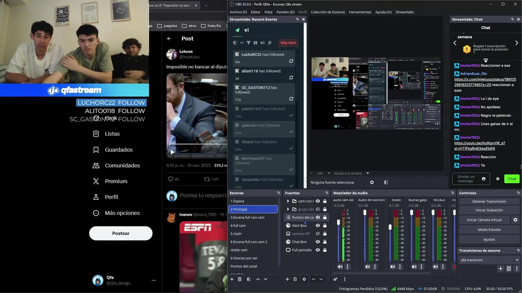Expand the 'grupo qfa' source group
Image resolution: width=522 pixels, height=293 pixels.
point(288,209)
